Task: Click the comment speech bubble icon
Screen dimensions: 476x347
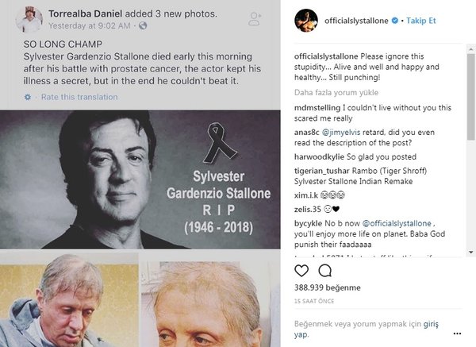Action: (324, 271)
